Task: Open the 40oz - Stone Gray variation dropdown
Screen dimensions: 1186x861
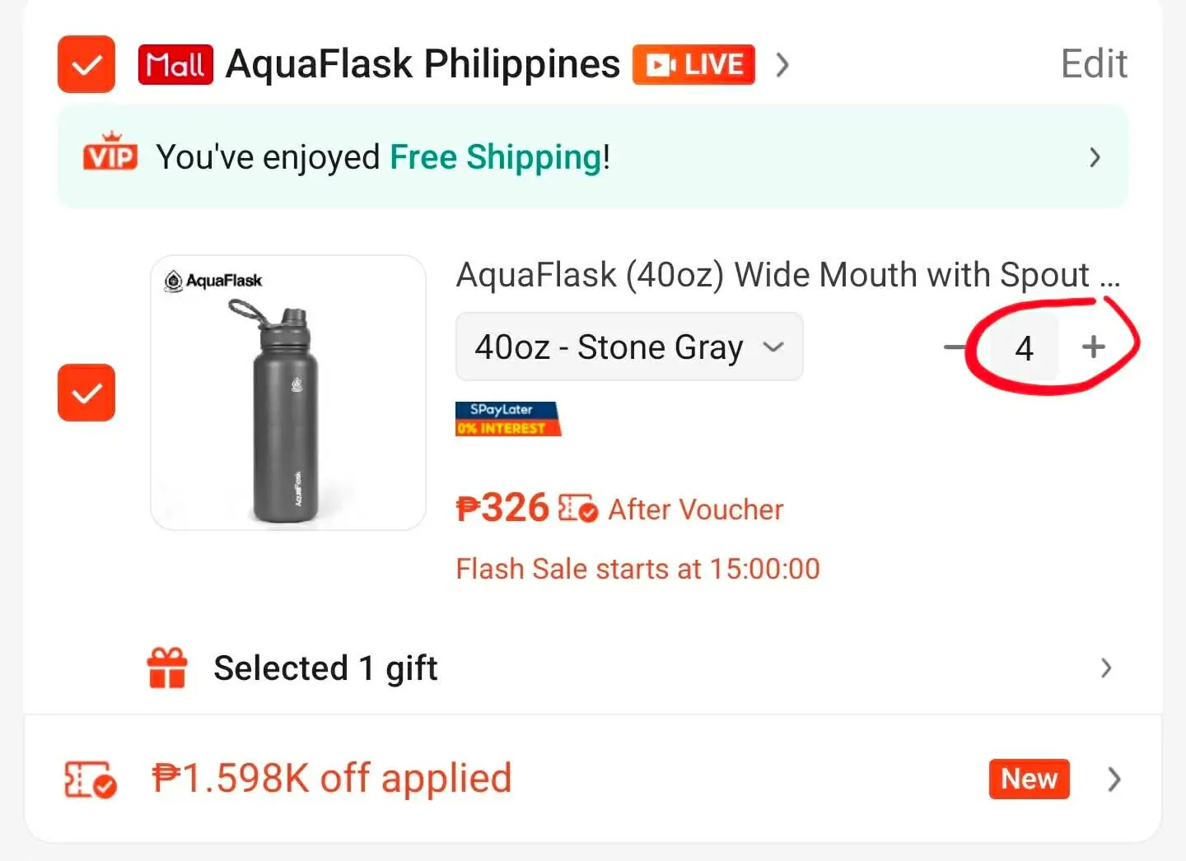Action: coord(629,347)
